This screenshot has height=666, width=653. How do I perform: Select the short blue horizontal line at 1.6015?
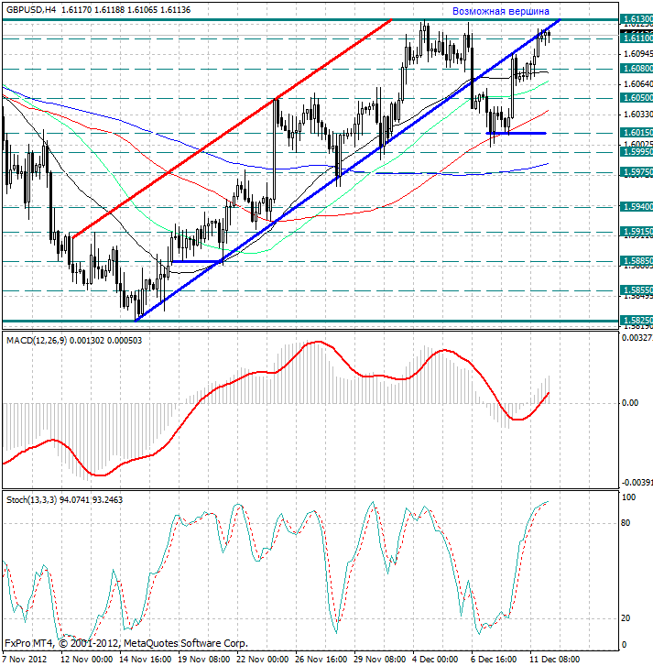(x=516, y=134)
